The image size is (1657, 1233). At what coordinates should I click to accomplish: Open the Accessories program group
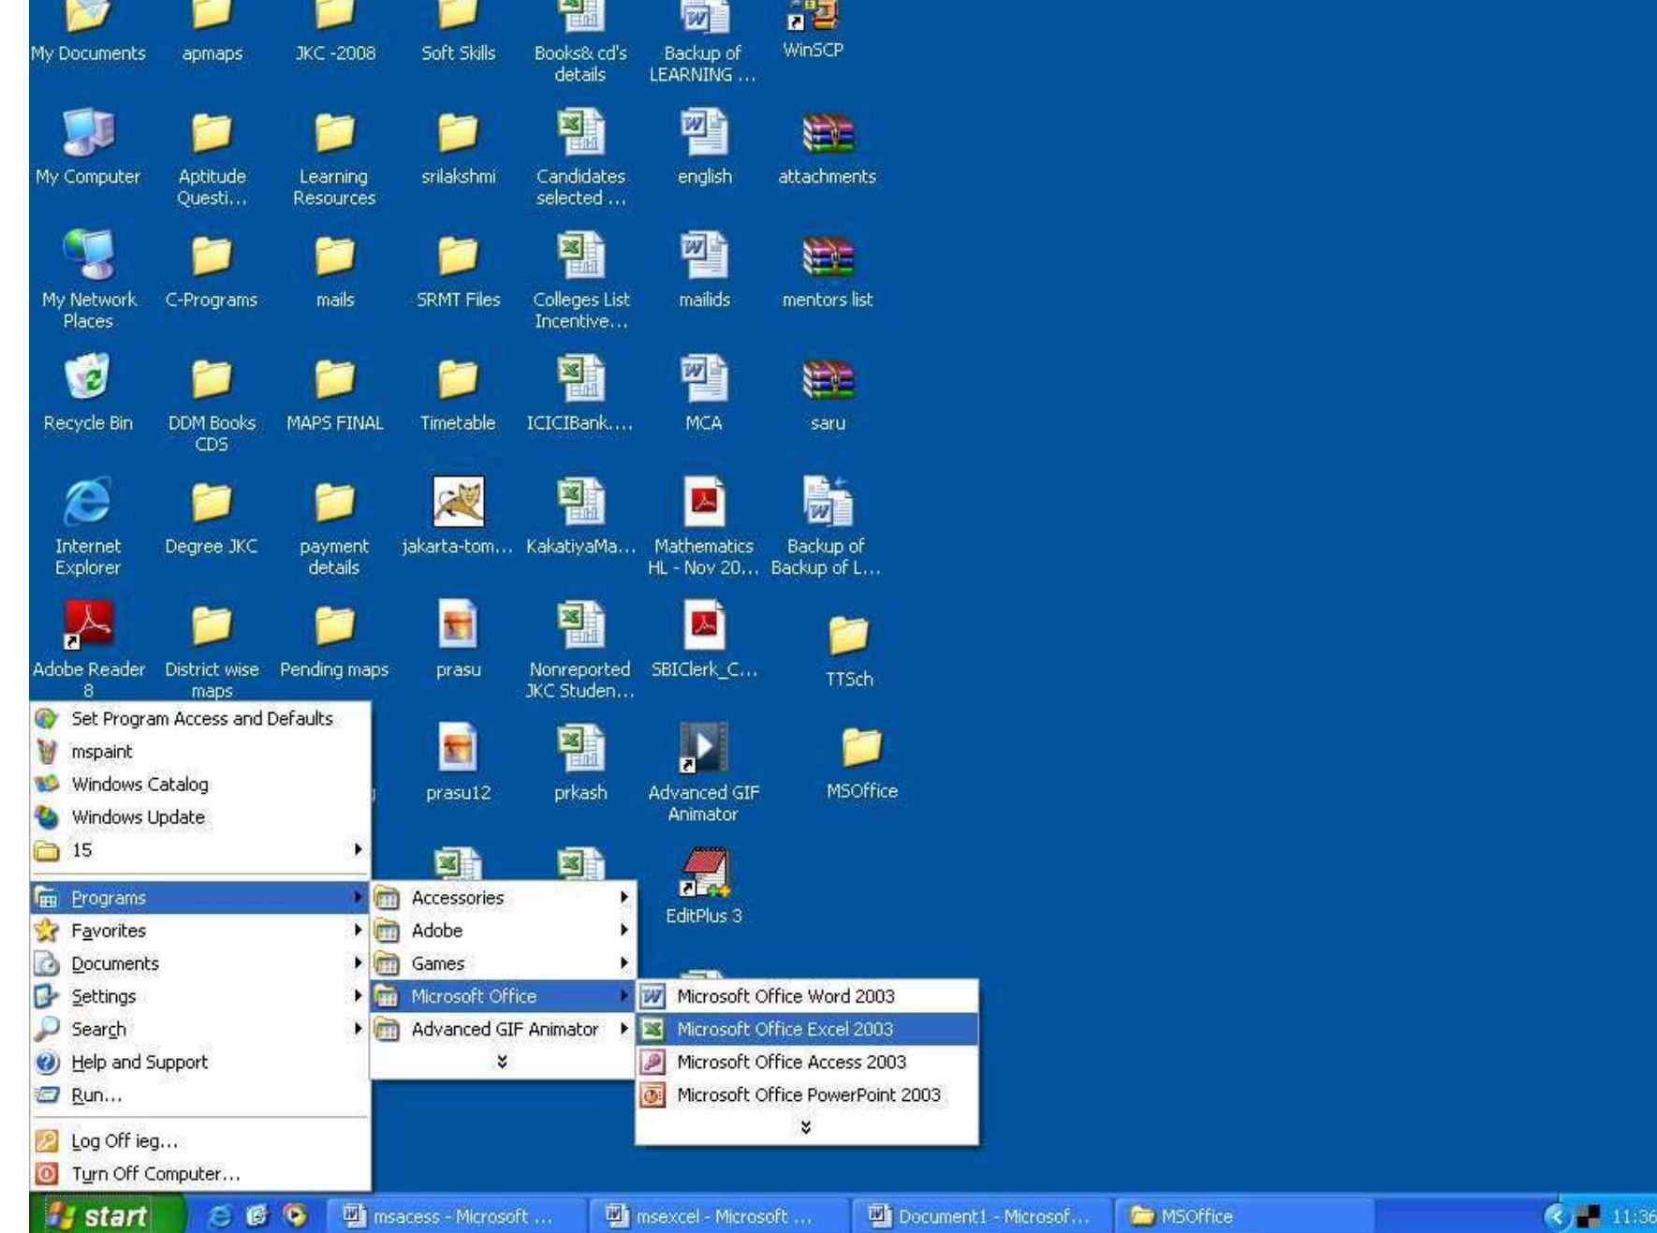coord(503,898)
